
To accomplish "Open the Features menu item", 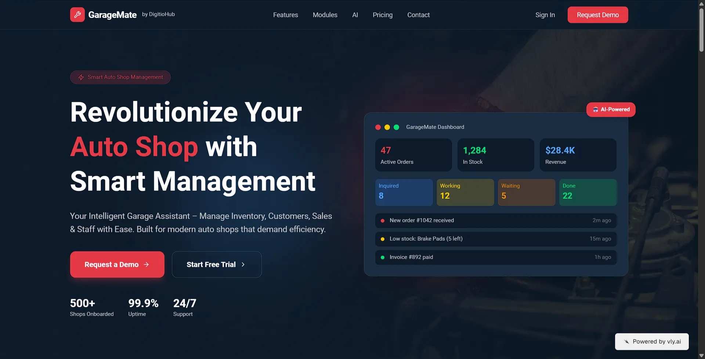I will click(285, 15).
